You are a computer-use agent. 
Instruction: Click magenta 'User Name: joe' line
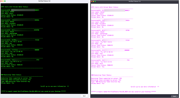pyautogui.click(x=97, y=44)
